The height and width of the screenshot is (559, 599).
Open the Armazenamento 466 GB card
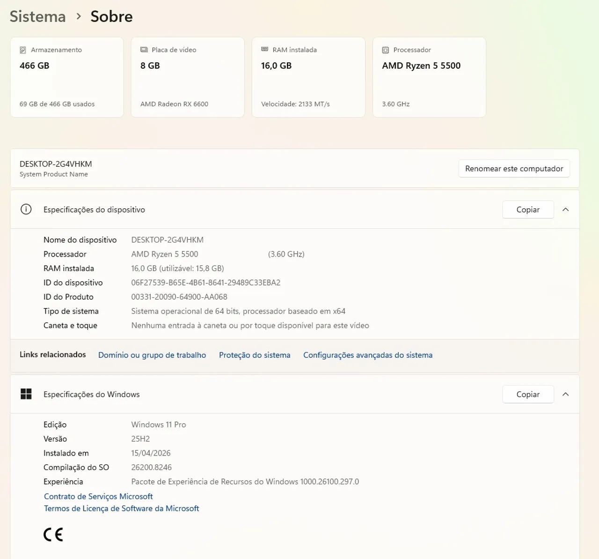tap(67, 77)
